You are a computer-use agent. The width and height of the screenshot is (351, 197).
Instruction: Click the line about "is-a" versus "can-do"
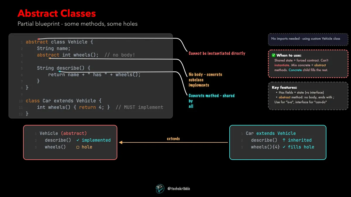(300, 102)
